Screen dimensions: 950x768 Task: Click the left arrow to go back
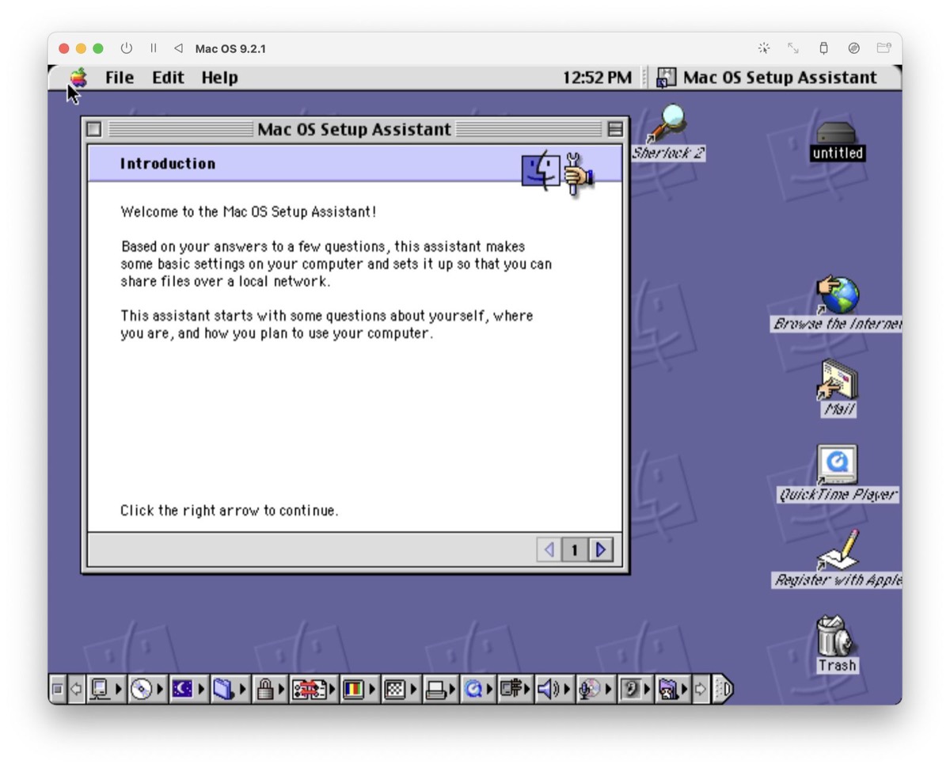pyautogui.click(x=549, y=549)
